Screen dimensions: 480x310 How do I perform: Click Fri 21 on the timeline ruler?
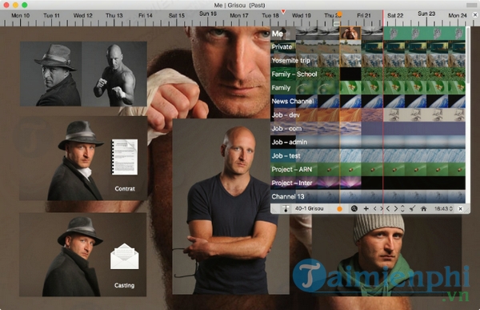click(x=364, y=15)
